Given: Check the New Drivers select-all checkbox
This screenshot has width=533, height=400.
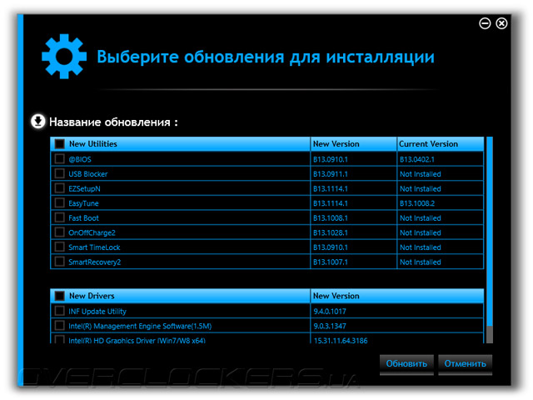Looking at the screenshot, I should tap(59, 296).
